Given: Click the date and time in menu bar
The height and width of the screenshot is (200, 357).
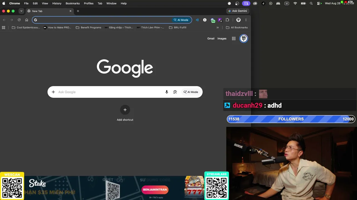Looking at the screenshot, I should coord(339,3).
